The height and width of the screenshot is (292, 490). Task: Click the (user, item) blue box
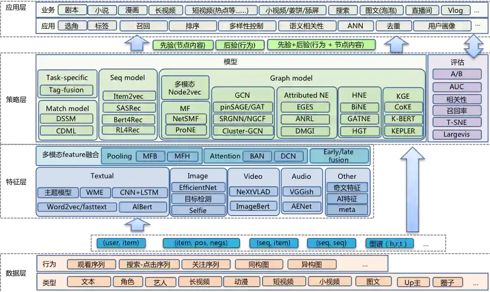[x=121, y=243]
